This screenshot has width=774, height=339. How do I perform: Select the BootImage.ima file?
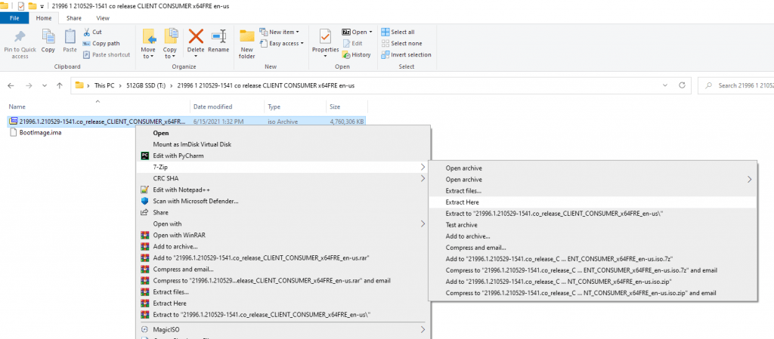[x=40, y=133]
